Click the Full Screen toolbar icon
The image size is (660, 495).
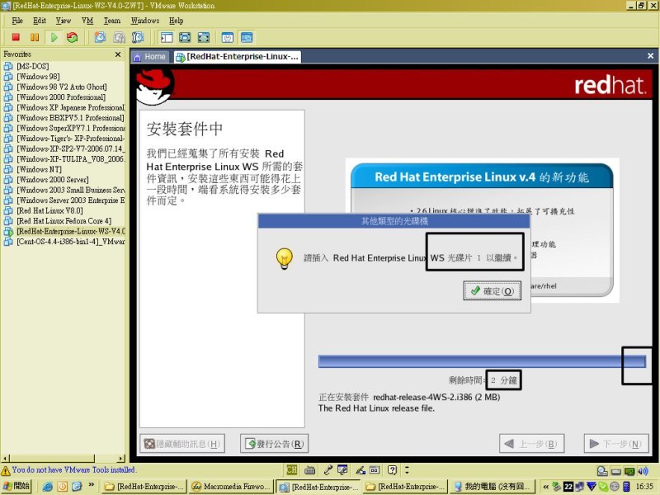click(185, 37)
